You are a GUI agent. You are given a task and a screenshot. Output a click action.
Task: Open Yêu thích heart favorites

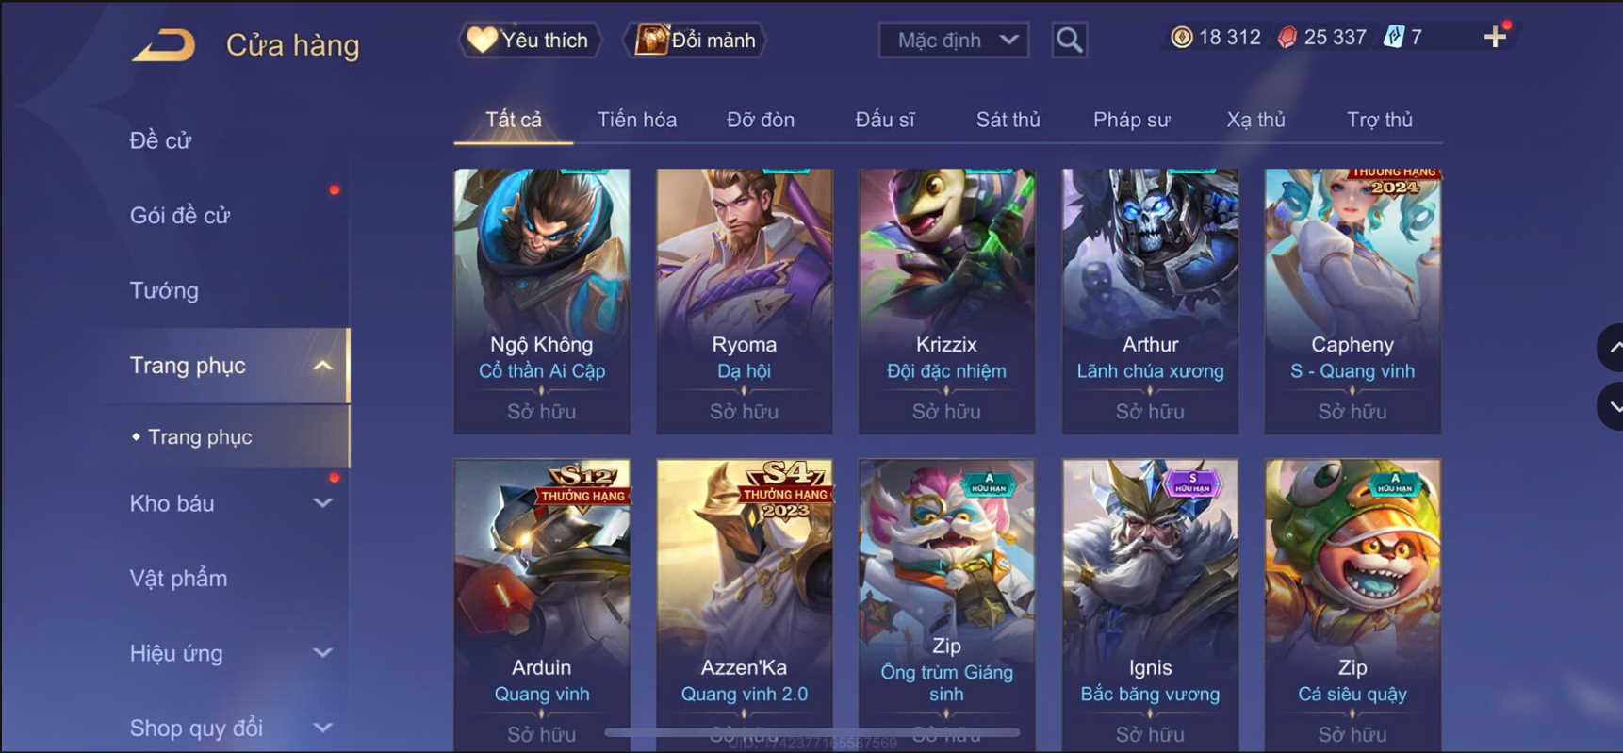[x=530, y=40]
